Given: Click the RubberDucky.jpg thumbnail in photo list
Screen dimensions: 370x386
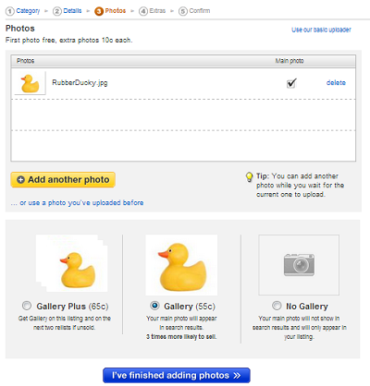Looking at the screenshot, I should 30,83.
